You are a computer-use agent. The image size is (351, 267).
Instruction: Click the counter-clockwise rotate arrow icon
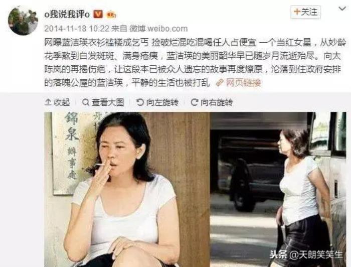coord(140,102)
